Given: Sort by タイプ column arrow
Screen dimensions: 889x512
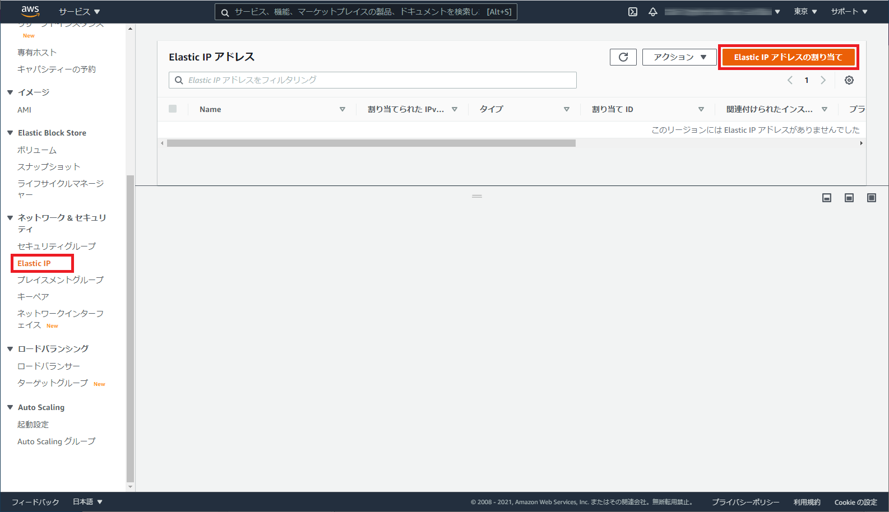Looking at the screenshot, I should coord(567,109).
